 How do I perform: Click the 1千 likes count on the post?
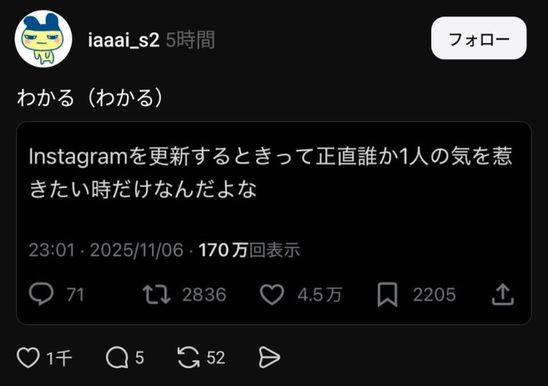[x=59, y=358]
